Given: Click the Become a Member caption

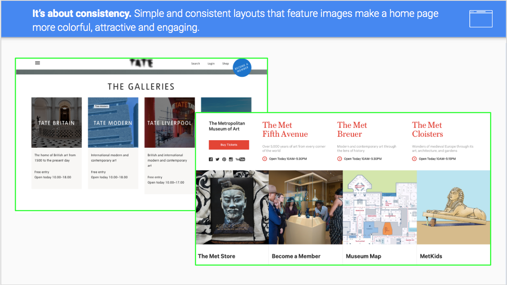Looking at the screenshot, I should (x=296, y=256).
